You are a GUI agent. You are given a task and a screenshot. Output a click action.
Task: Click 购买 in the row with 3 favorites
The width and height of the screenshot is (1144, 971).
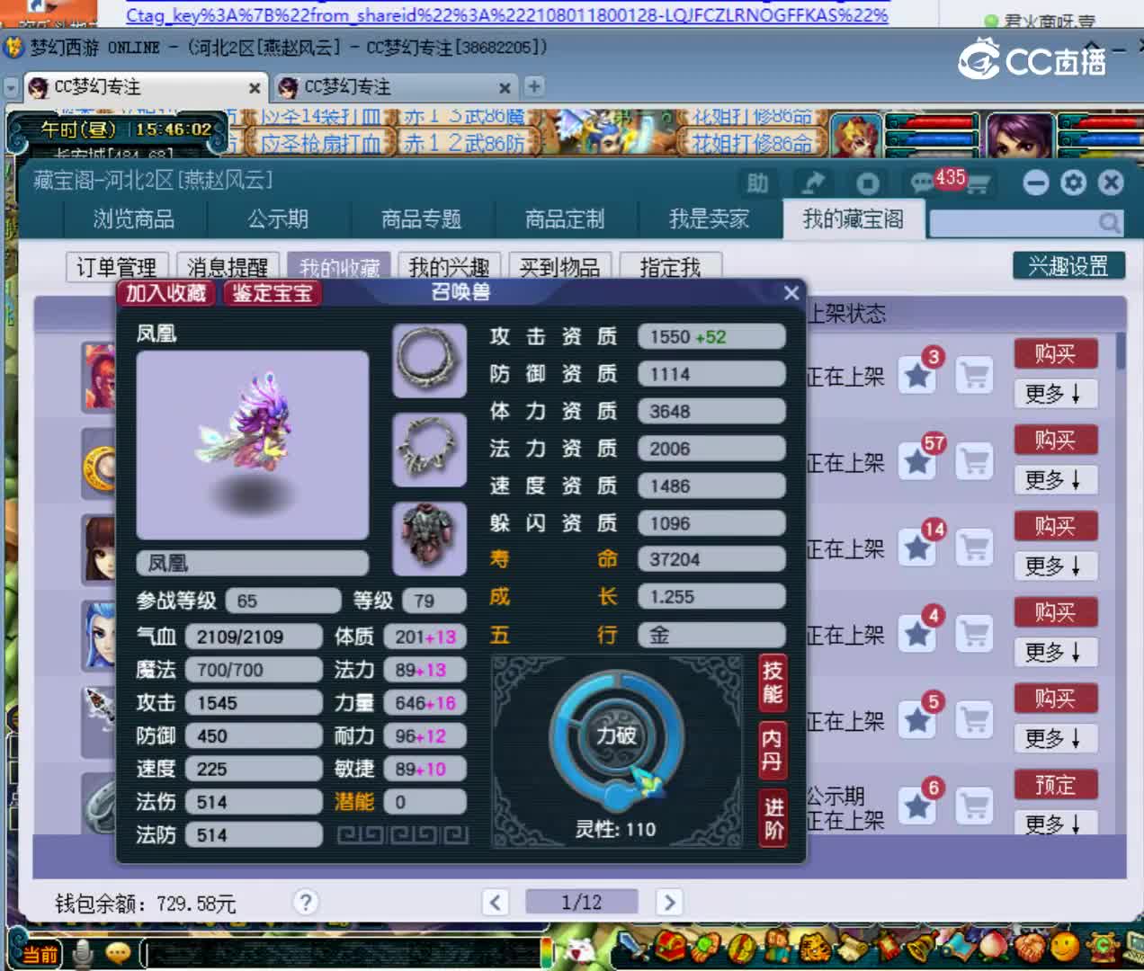coord(1055,353)
